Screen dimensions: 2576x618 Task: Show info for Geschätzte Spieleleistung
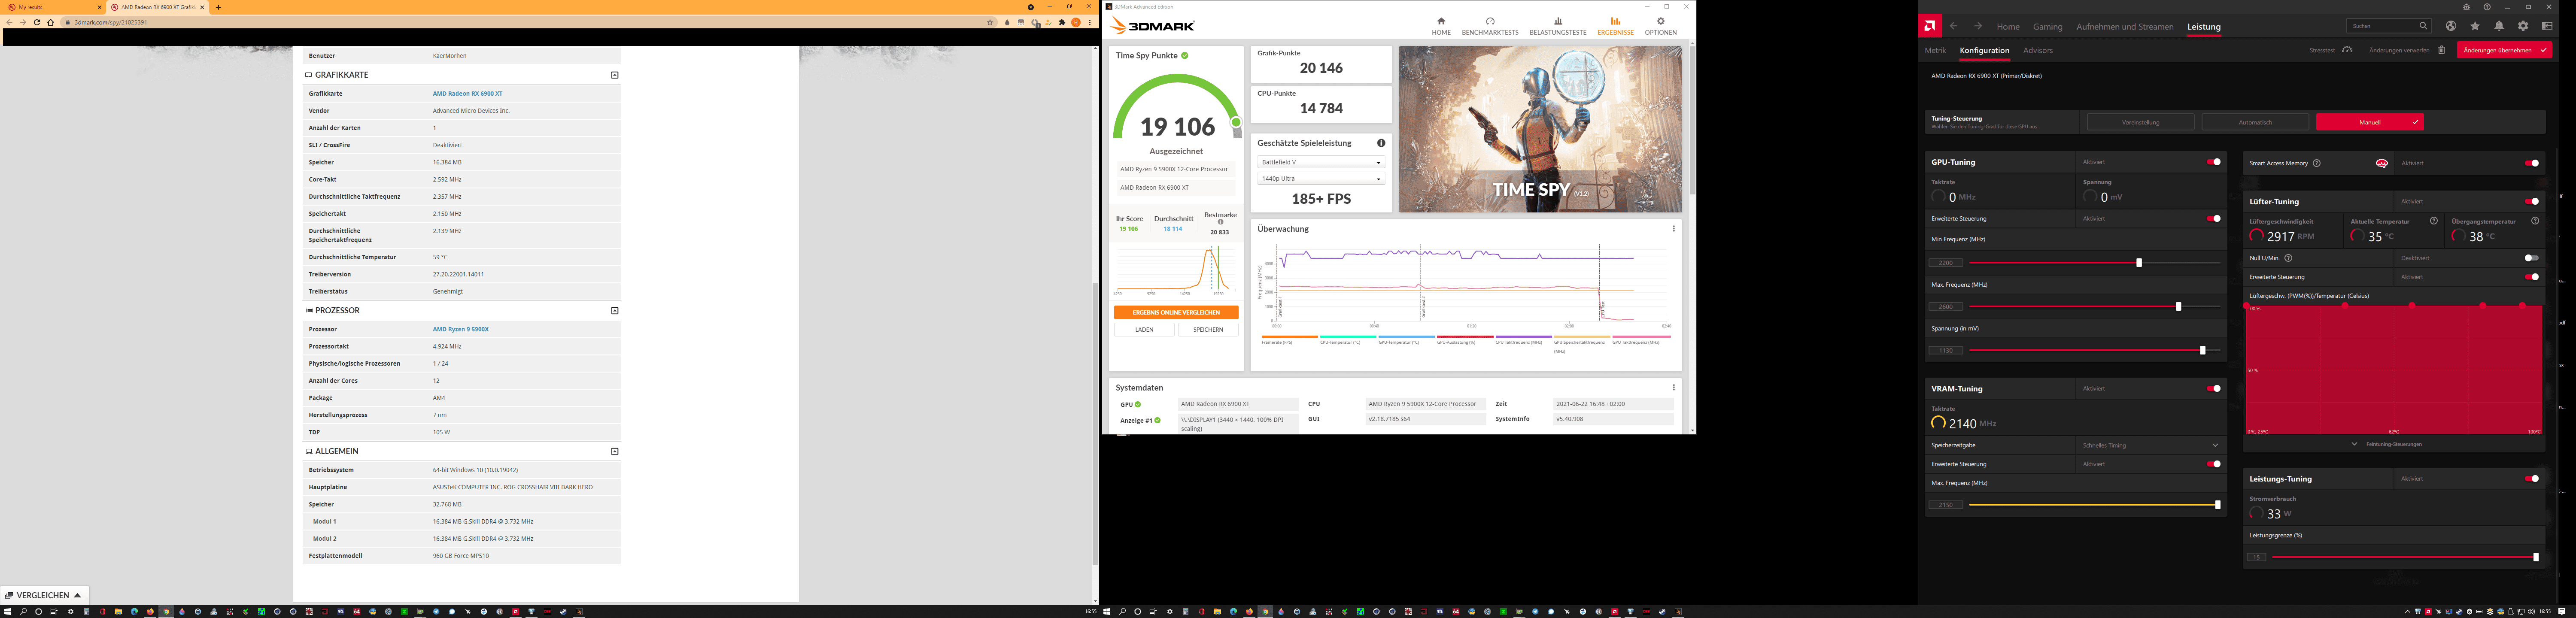click(x=1381, y=143)
